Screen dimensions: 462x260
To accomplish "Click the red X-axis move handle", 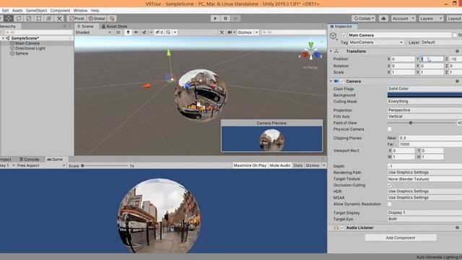I will (147, 85).
